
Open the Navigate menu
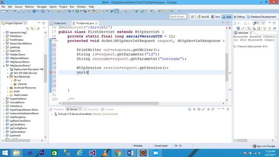pos(42,7)
